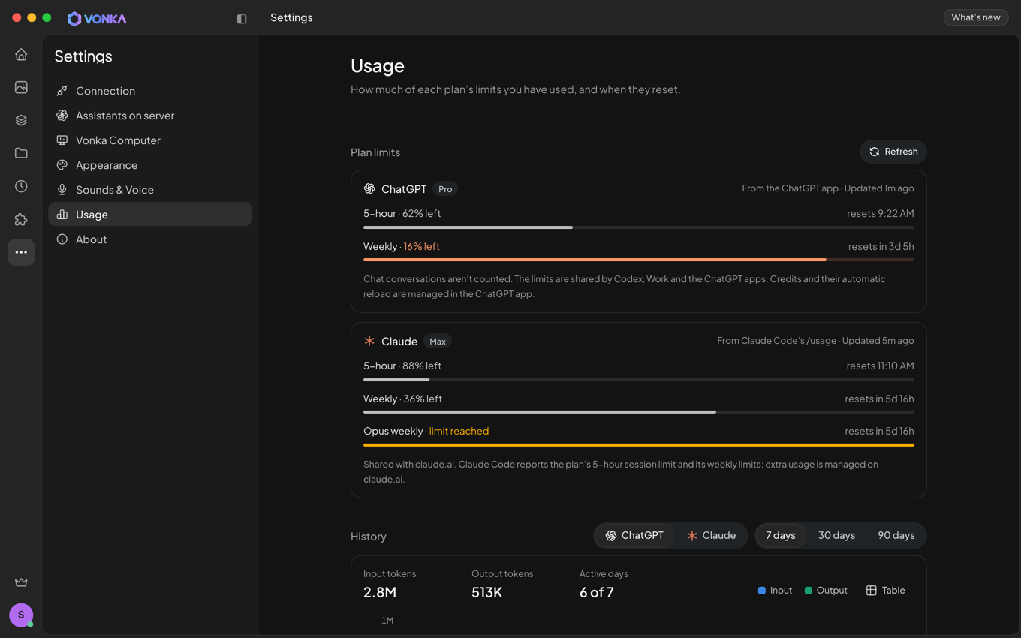Click "resets 9:22 AM" text
The height and width of the screenshot is (638, 1021).
pyautogui.click(x=880, y=213)
